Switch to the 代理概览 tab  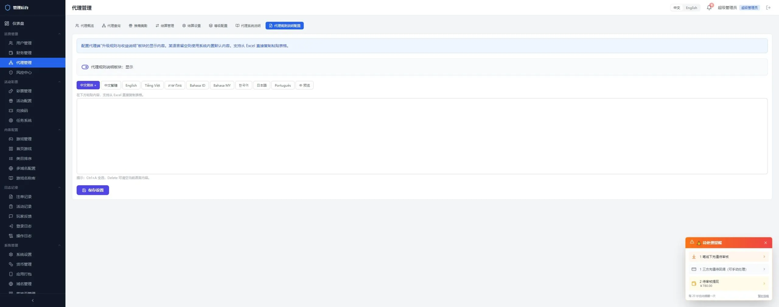[85, 26]
